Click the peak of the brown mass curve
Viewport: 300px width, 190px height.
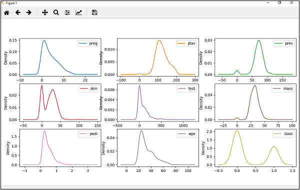(255, 85)
